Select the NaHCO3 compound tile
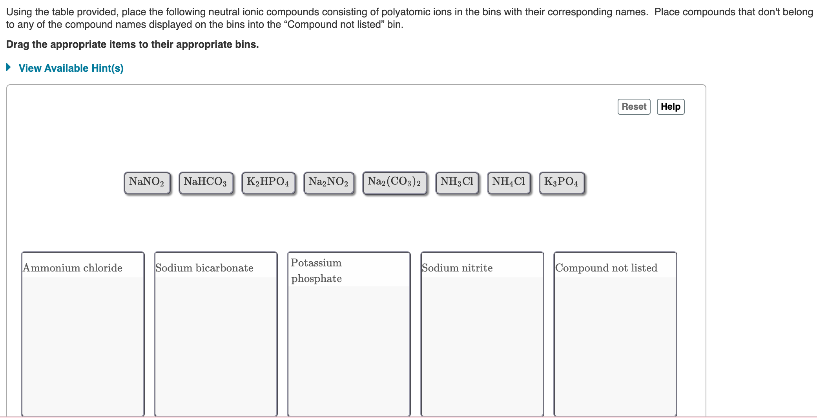The image size is (817, 418). tap(206, 182)
